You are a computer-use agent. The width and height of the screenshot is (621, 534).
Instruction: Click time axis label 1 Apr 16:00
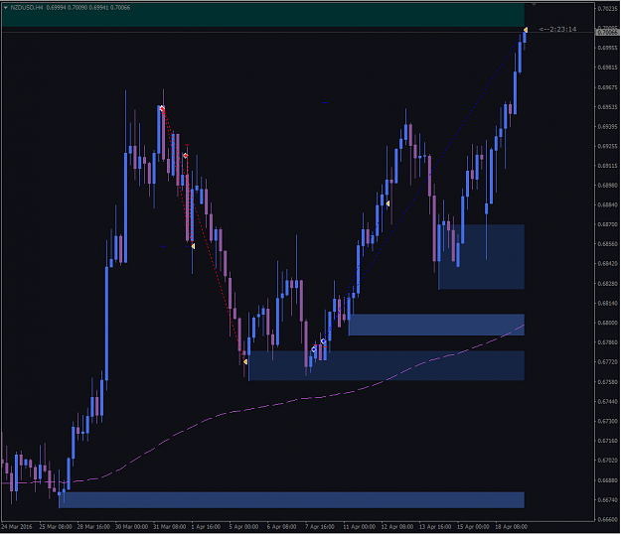point(206,527)
